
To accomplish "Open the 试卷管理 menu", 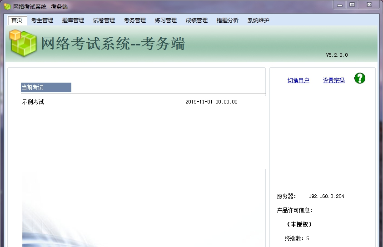I will click(104, 20).
